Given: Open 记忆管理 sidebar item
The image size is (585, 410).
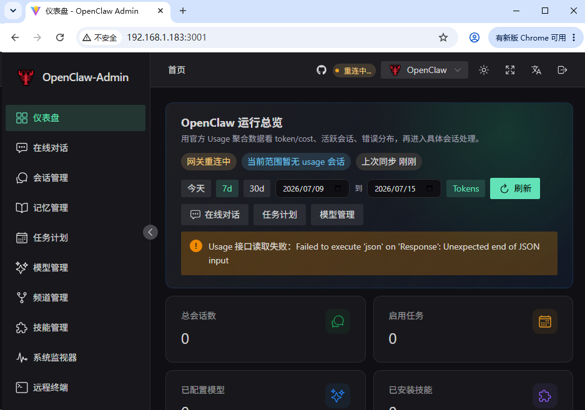Looking at the screenshot, I should coord(76,208).
